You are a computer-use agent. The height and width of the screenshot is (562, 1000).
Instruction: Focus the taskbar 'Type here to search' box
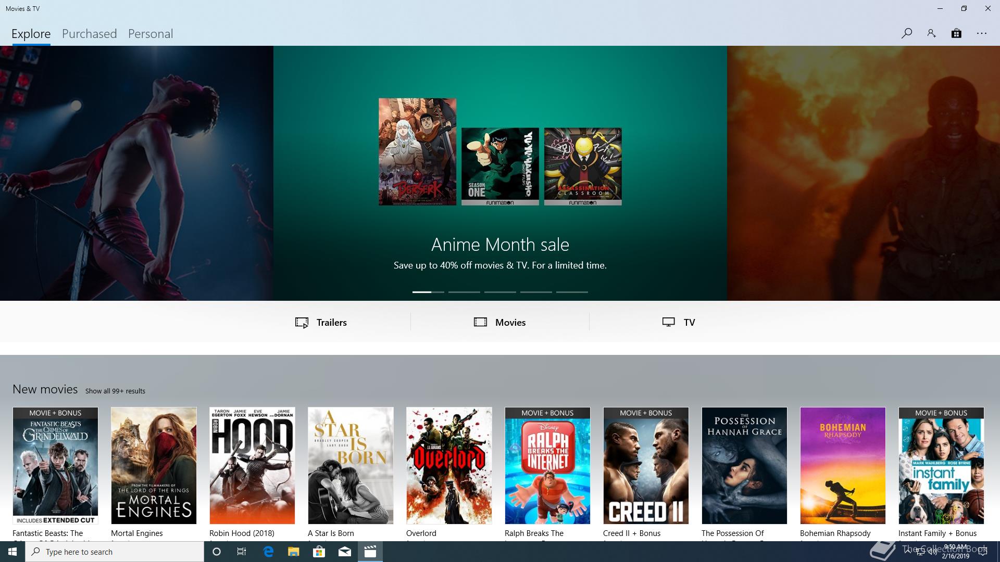click(115, 552)
